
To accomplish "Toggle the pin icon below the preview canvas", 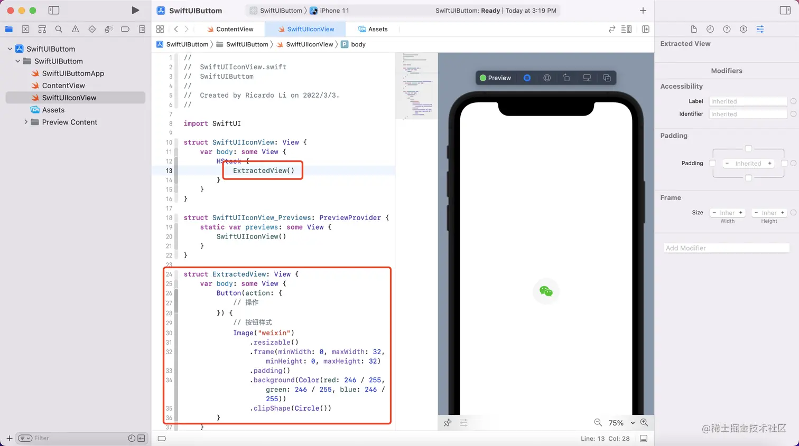I will [x=448, y=423].
